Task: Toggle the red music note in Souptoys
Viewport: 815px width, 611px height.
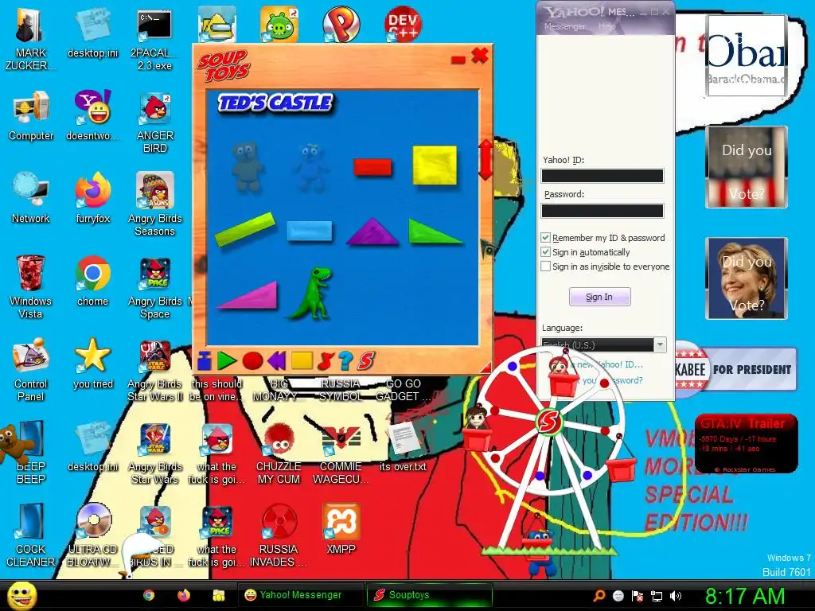Action: coord(325,360)
